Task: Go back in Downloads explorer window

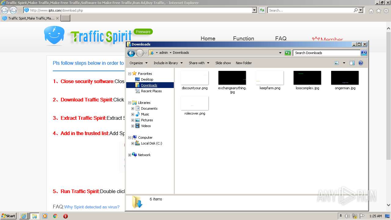Action: (x=131, y=53)
